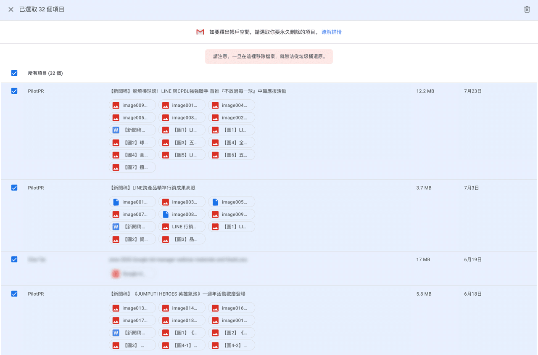Uncheck the 7月23日 PilotPR email checkbox
This screenshot has height=355, width=538.
(14, 91)
